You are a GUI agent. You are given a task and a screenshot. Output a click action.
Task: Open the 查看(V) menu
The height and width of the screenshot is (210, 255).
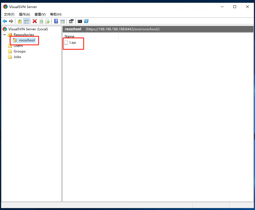coord(40,14)
